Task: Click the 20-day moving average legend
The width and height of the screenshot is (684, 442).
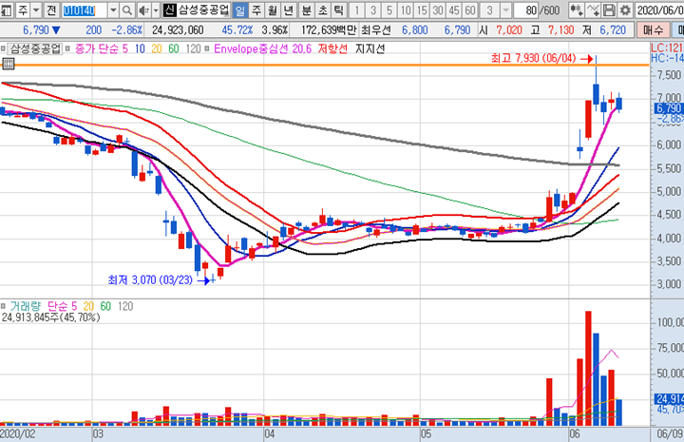Action: (x=157, y=48)
